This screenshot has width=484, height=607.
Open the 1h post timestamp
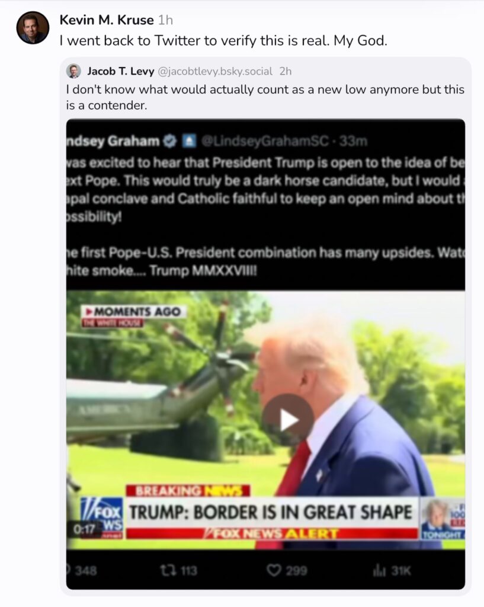click(x=165, y=20)
